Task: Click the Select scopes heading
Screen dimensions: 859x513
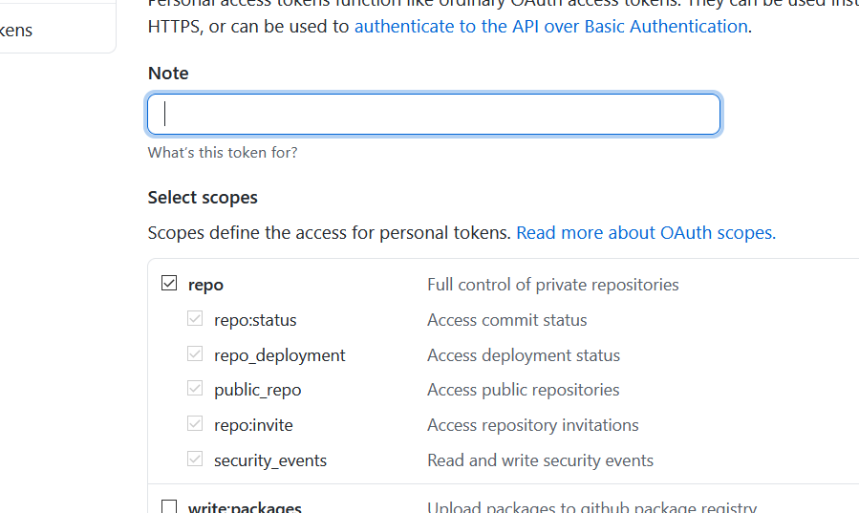Action: coord(203,198)
